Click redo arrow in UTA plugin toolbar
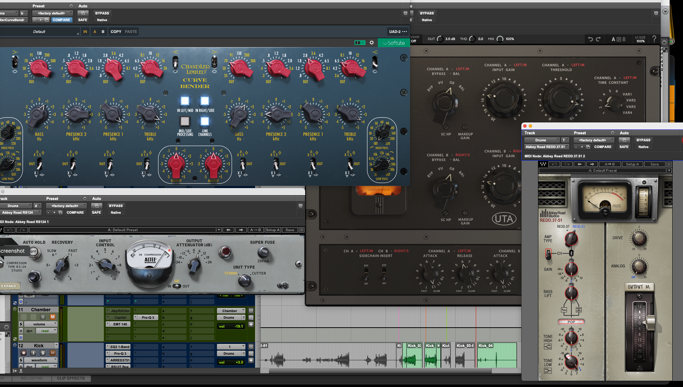 tap(598, 39)
